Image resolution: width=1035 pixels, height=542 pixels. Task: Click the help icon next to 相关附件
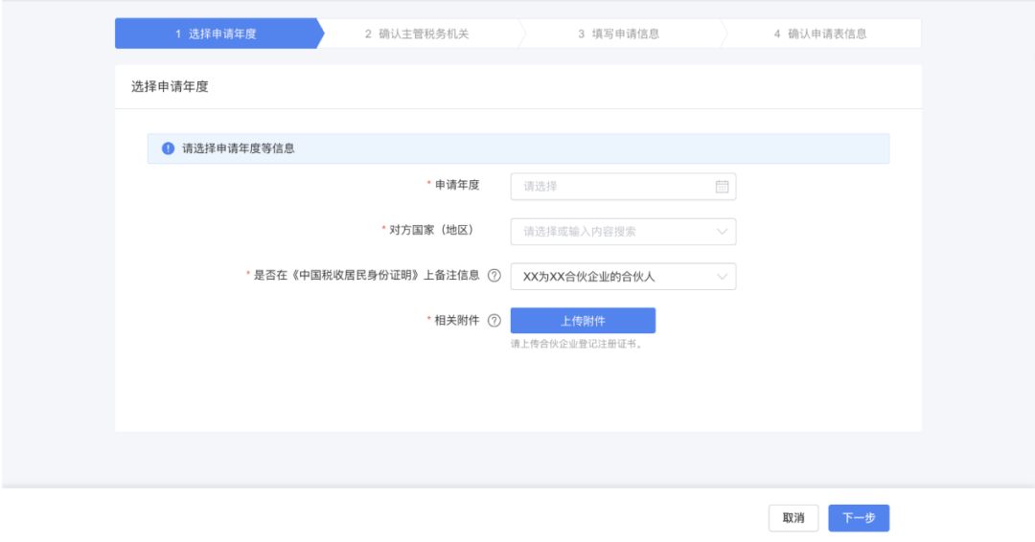tap(494, 321)
